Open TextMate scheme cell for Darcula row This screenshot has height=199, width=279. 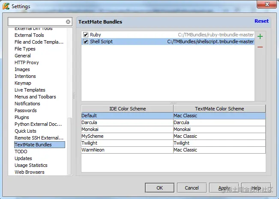tap(219, 122)
